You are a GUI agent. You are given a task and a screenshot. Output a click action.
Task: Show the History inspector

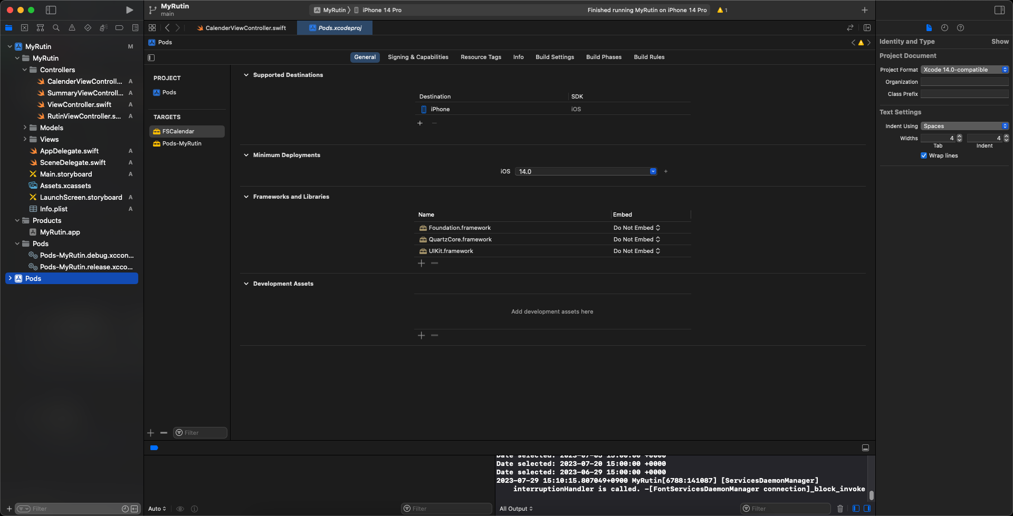tap(944, 28)
